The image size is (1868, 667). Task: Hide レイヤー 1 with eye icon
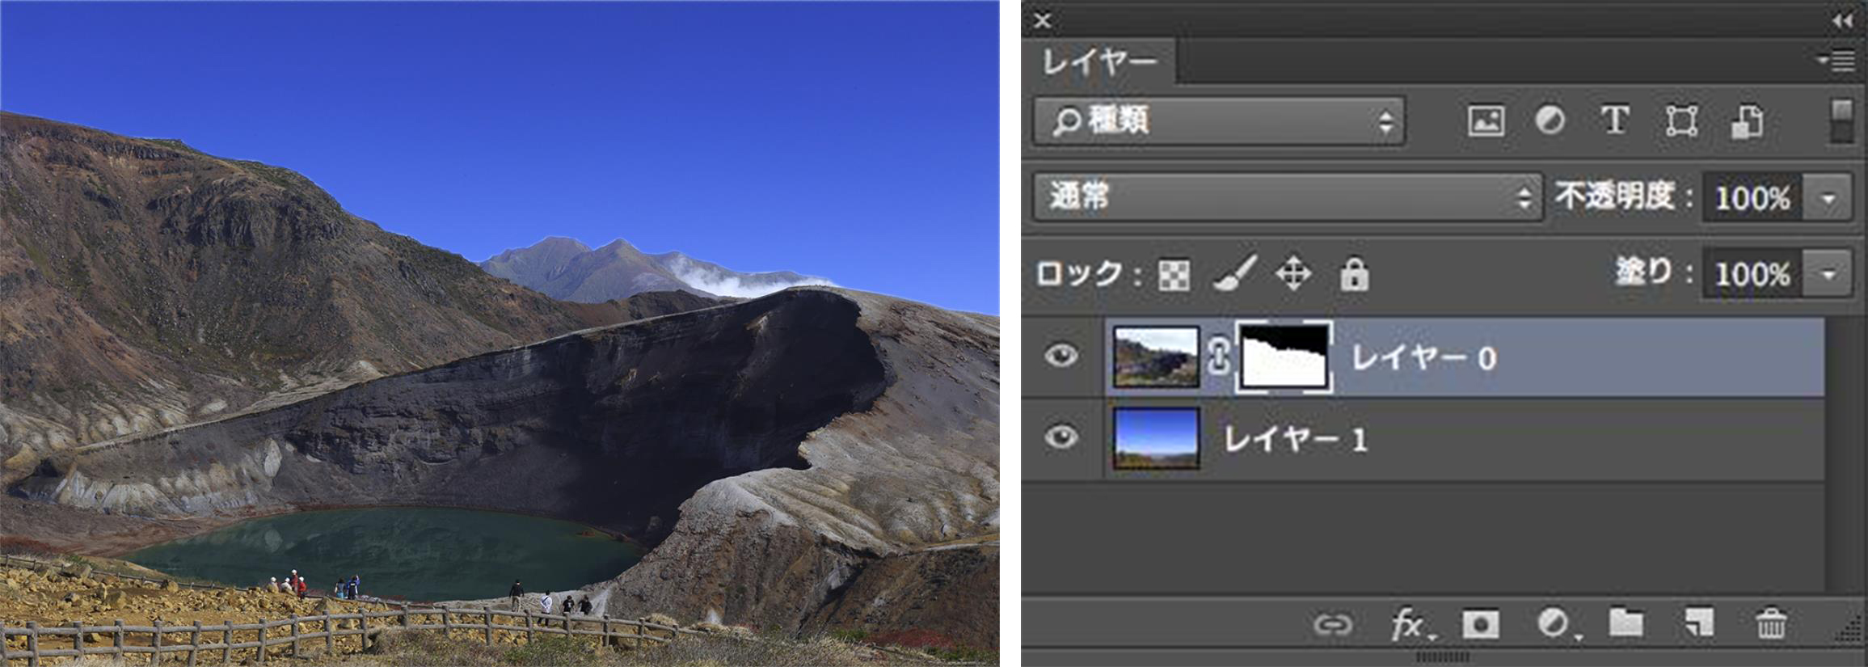pos(1061,437)
